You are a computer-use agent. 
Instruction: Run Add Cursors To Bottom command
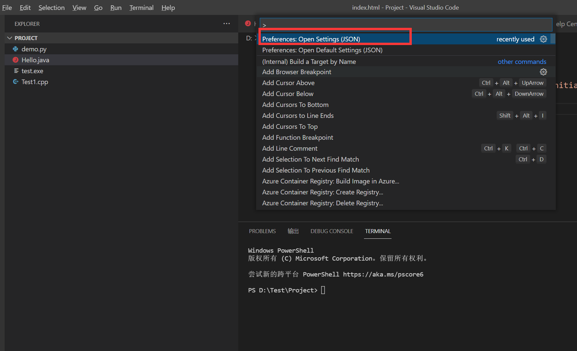406,105
